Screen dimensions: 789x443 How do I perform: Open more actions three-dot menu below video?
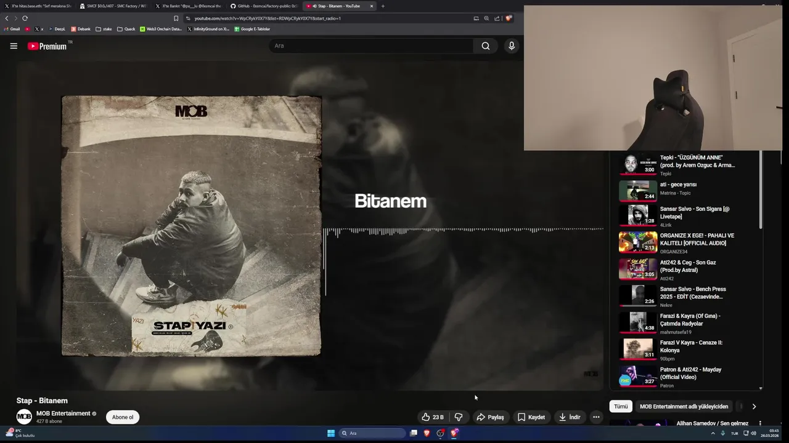click(596, 417)
